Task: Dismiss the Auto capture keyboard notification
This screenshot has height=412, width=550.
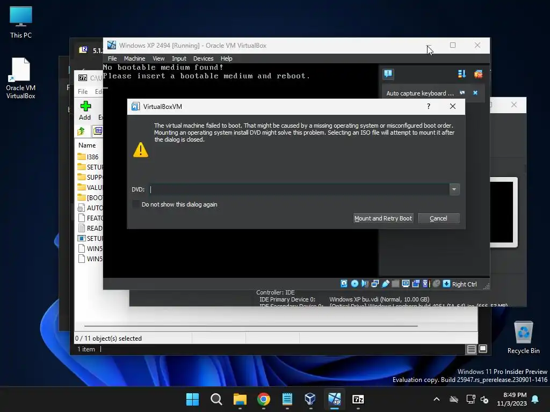Action: 475,92
